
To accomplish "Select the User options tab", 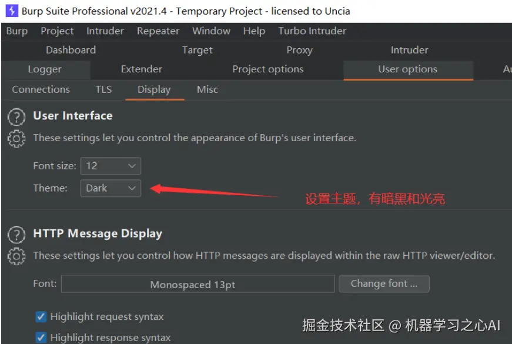I will 407,69.
